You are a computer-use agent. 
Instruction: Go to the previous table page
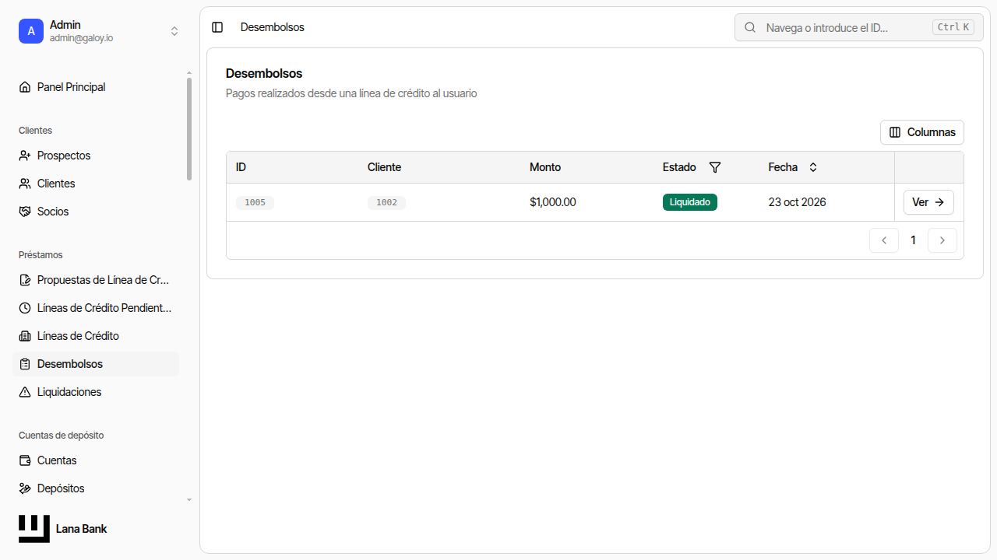click(884, 240)
